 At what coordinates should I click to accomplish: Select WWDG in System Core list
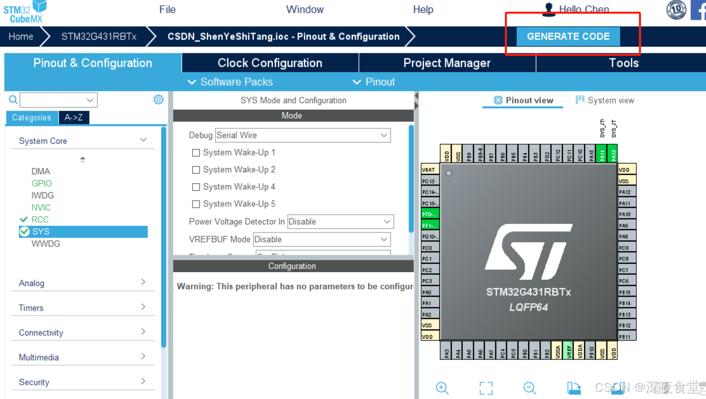coord(46,244)
